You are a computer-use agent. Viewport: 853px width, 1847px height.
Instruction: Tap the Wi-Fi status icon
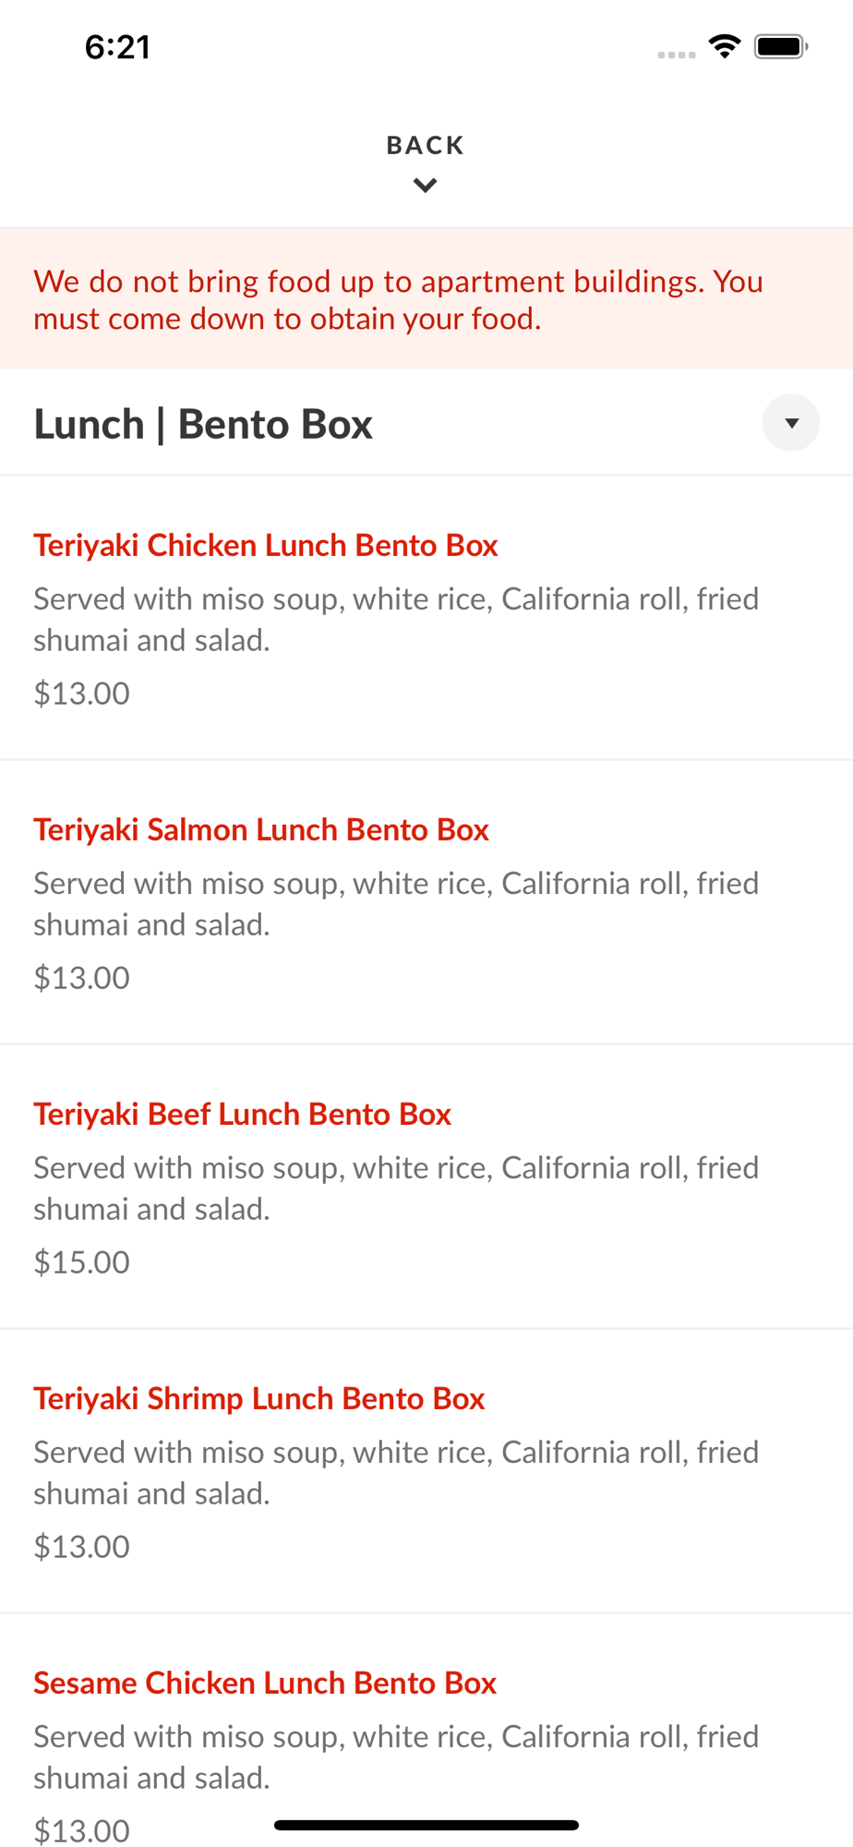(725, 46)
